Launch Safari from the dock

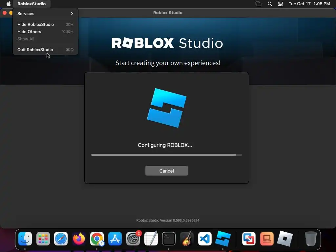click(61, 239)
